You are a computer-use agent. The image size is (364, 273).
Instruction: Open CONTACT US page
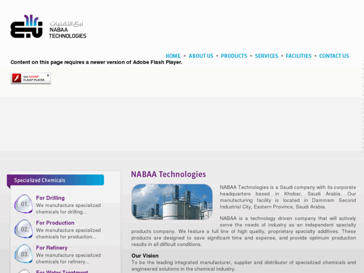click(x=334, y=56)
